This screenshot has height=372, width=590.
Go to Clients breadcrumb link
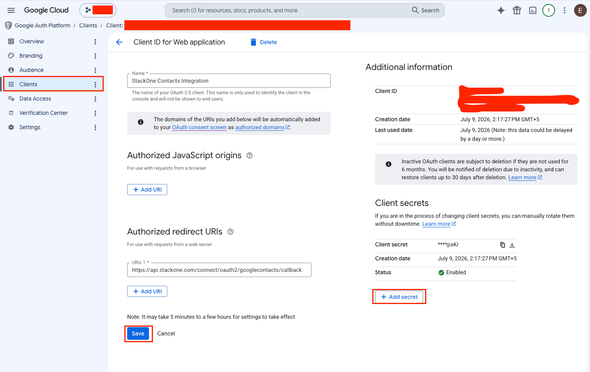pyautogui.click(x=88, y=25)
